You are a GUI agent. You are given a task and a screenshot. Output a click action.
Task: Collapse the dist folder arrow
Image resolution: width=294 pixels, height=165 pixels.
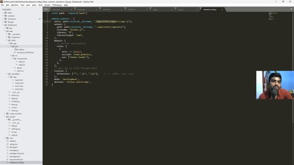coord(11,46)
